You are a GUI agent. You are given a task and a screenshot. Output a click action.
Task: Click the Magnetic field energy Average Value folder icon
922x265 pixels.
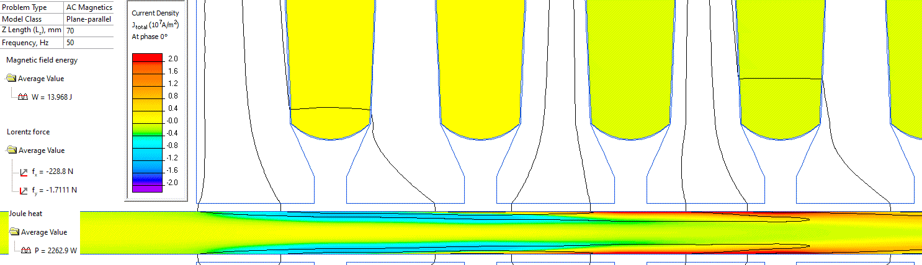tap(11, 79)
